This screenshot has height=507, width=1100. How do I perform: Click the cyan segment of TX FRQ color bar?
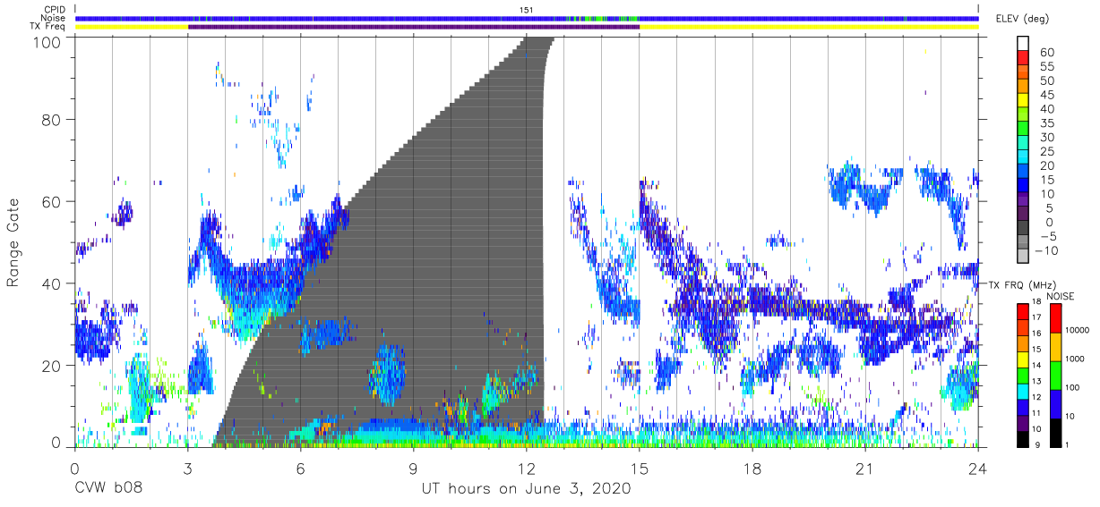pyautogui.click(x=1023, y=392)
